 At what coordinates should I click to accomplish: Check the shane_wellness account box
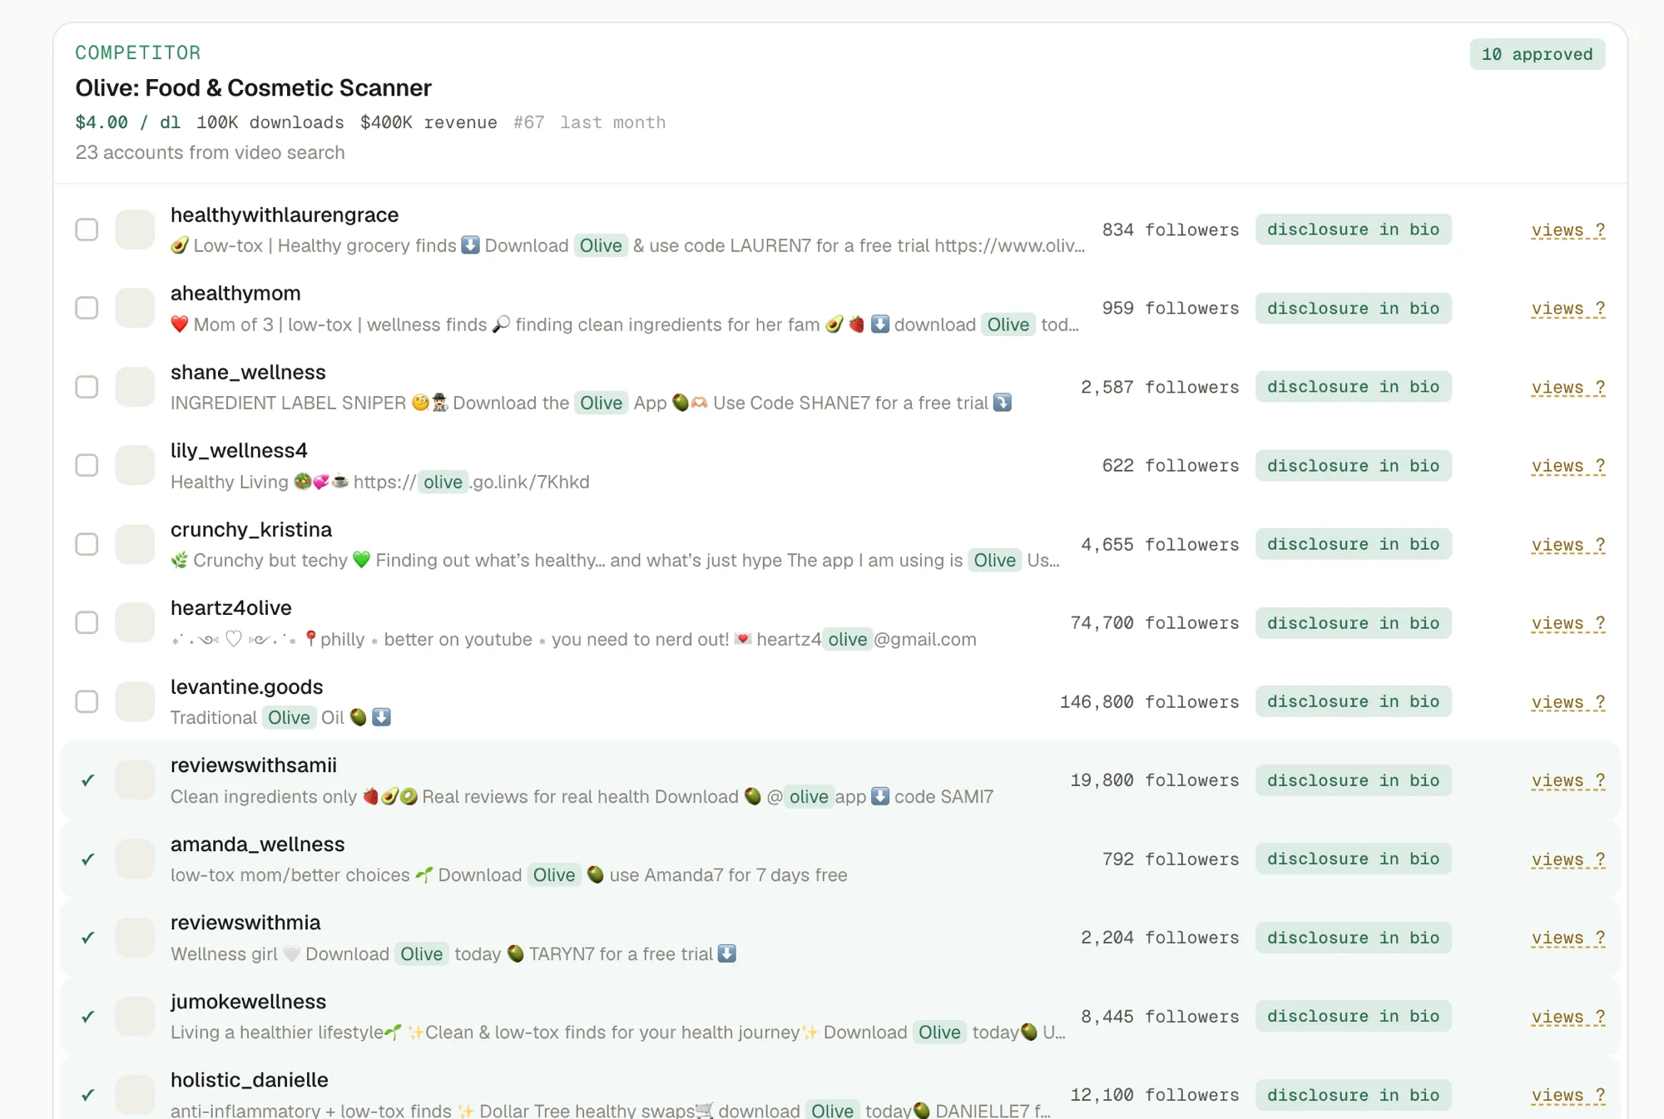pyautogui.click(x=87, y=387)
